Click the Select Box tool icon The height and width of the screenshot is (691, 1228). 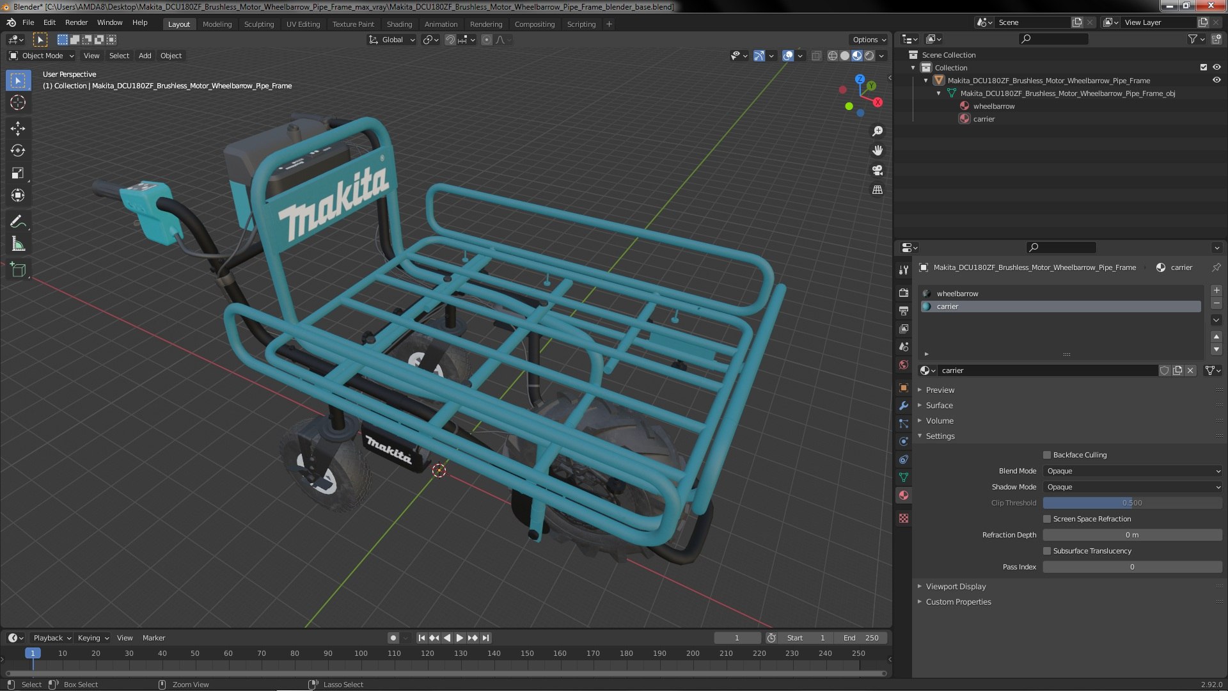18,80
